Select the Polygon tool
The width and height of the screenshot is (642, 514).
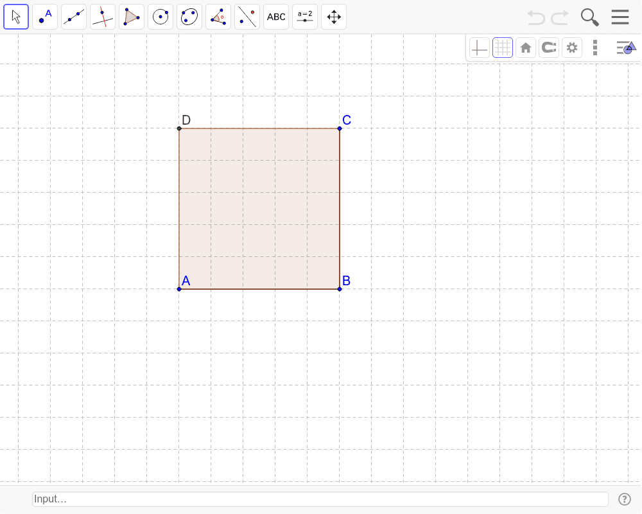tap(132, 17)
